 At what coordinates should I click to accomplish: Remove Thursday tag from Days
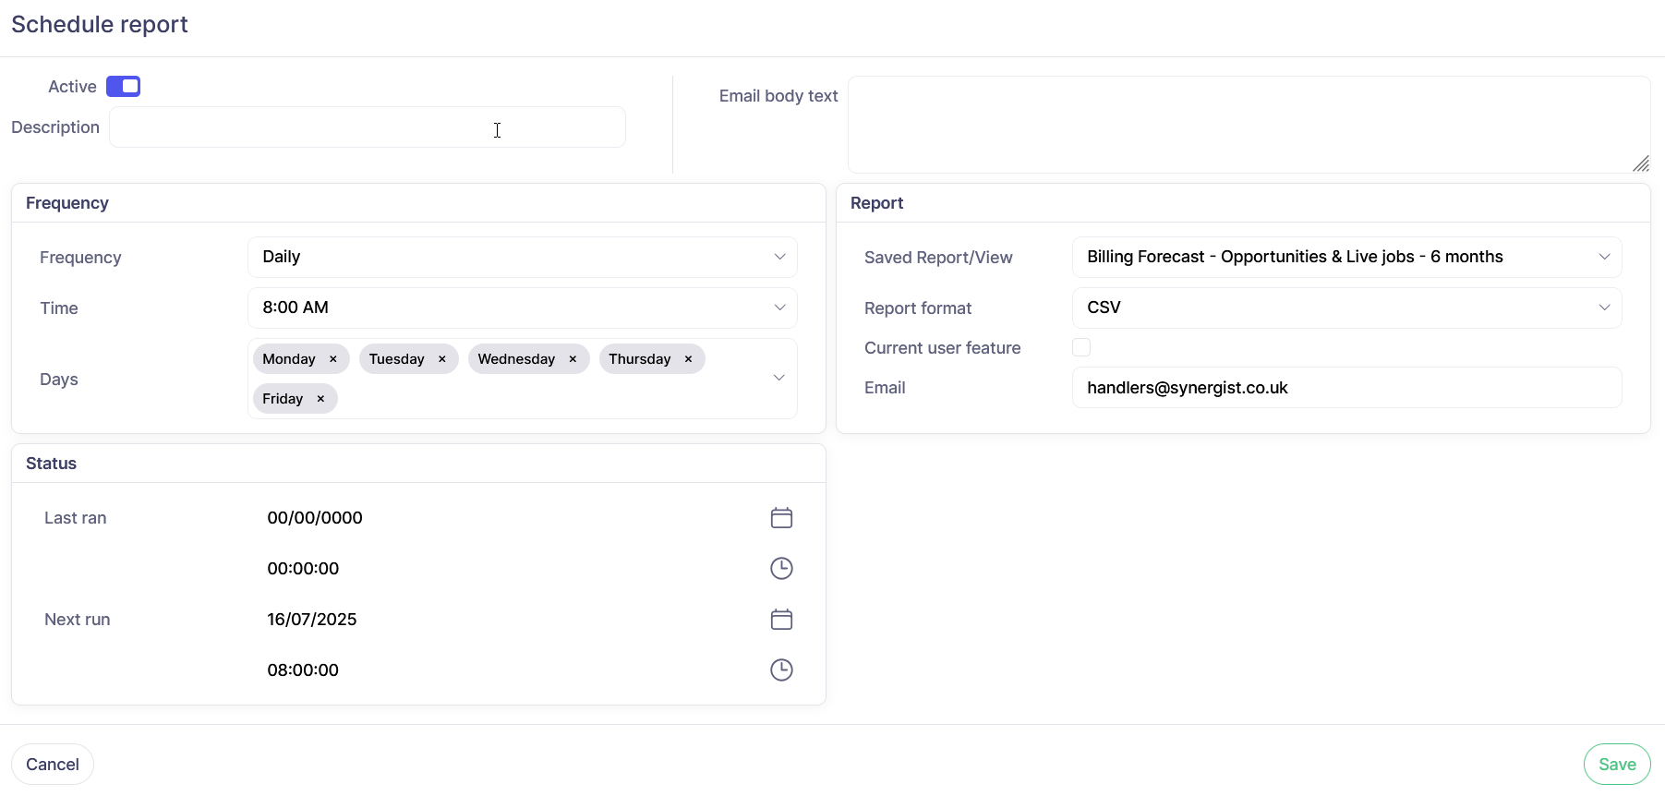point(688,359)
